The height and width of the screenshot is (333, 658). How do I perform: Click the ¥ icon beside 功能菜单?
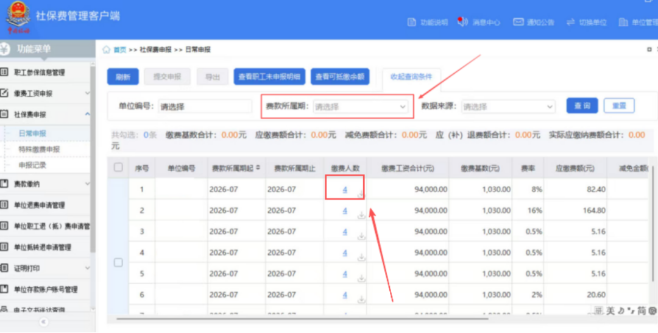(5, 49)
